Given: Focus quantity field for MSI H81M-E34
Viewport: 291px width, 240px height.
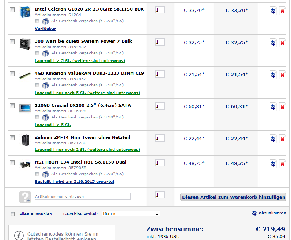Looking at the screenshot, I should click(160, 163).
